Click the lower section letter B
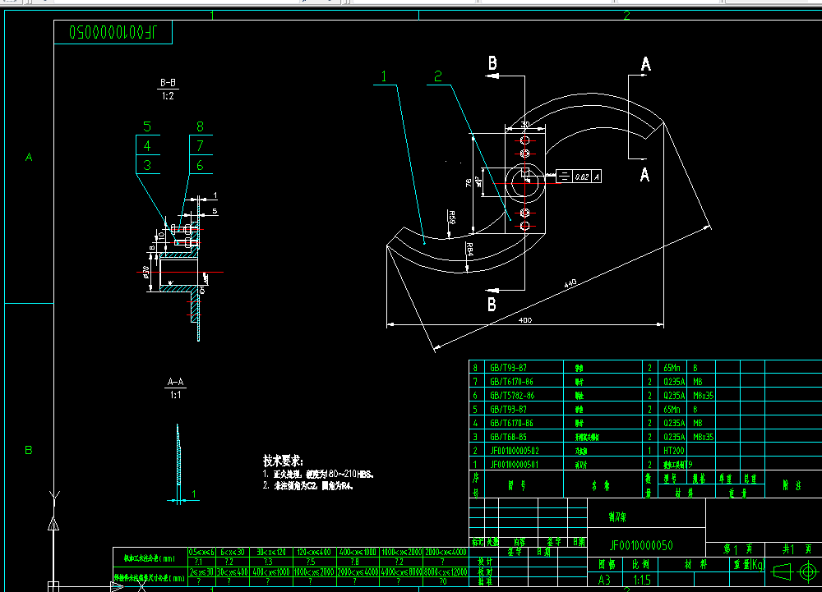The height and width of the screenshot is (592, 822). 492,304
